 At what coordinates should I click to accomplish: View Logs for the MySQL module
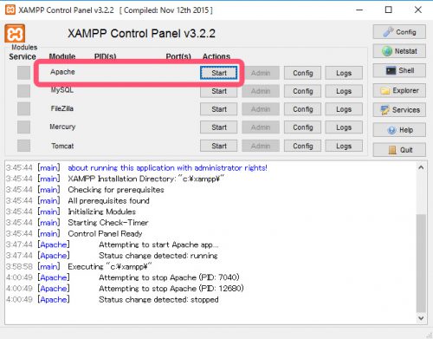pyautogui.click(x=344, y=91)
